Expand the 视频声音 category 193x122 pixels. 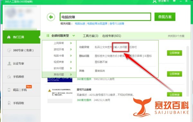coord(59,62)
